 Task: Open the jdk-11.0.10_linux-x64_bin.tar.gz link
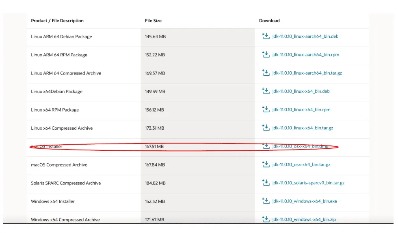[303, 128]
